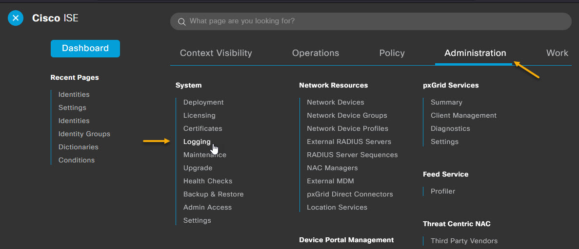Open the Certificates page
Image resolution: width=579 pixels, height=249 pixels.
click(x=203, y=128)
